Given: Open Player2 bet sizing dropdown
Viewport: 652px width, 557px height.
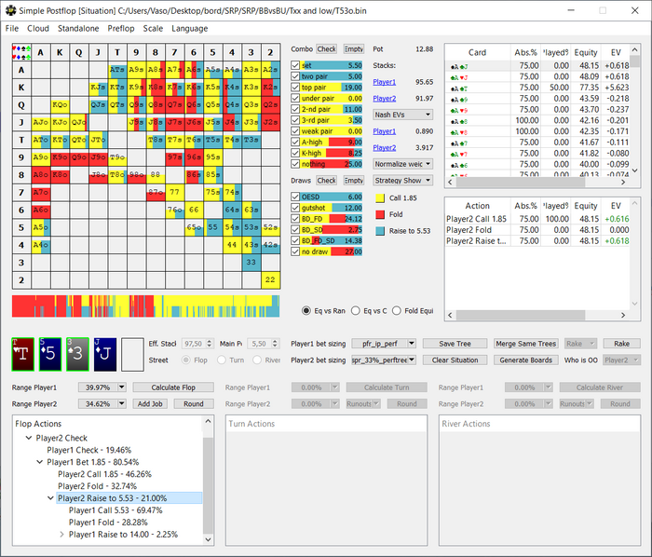Looking at the screenshot, I should (384, 360).
